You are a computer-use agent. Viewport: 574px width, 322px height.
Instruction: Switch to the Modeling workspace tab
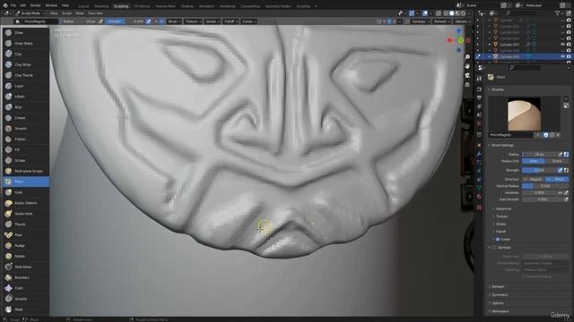(101, 6)
